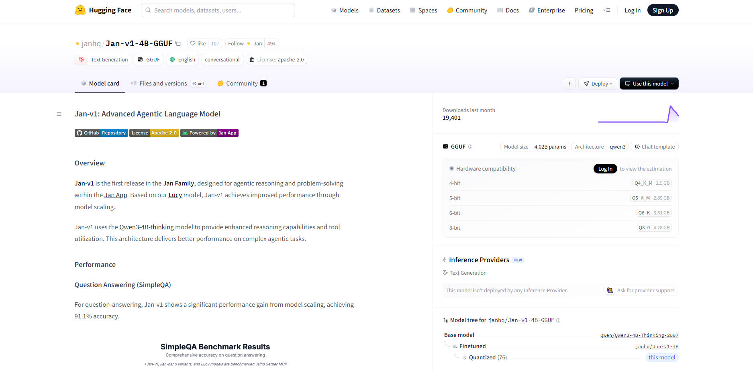Screen dimensions: 753x371
Task: Select the Q4_K_M 2.5 GB quantization
Action: 651,183
